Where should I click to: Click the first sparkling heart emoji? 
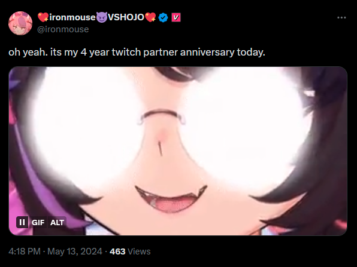click(43, 17)
